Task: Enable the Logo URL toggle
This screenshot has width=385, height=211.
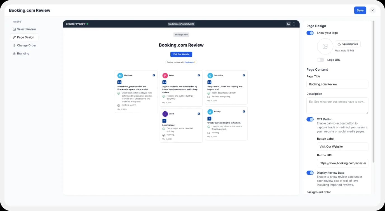Action: tap(320, 60)
